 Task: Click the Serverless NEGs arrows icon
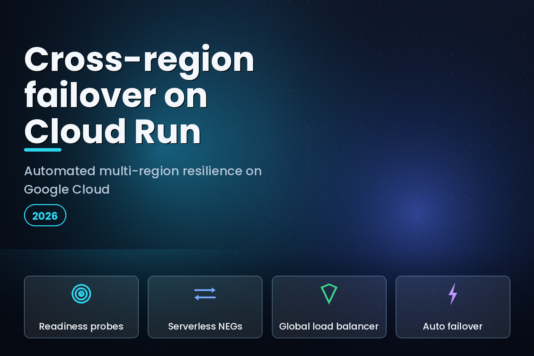pyautogui.click(x=205, y=294)
